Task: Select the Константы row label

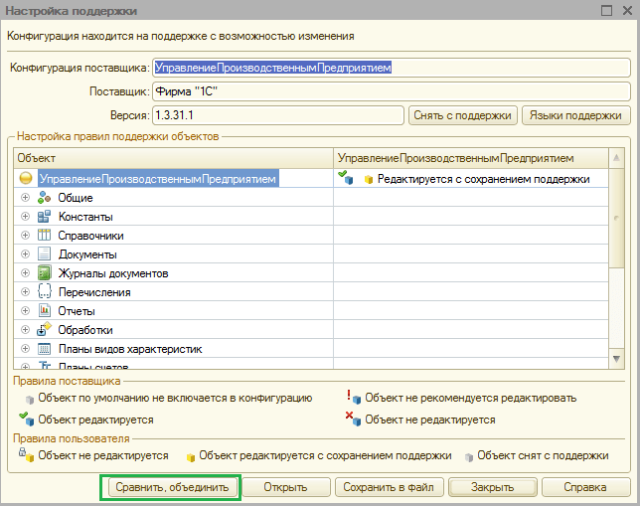Action: [85, 217]
